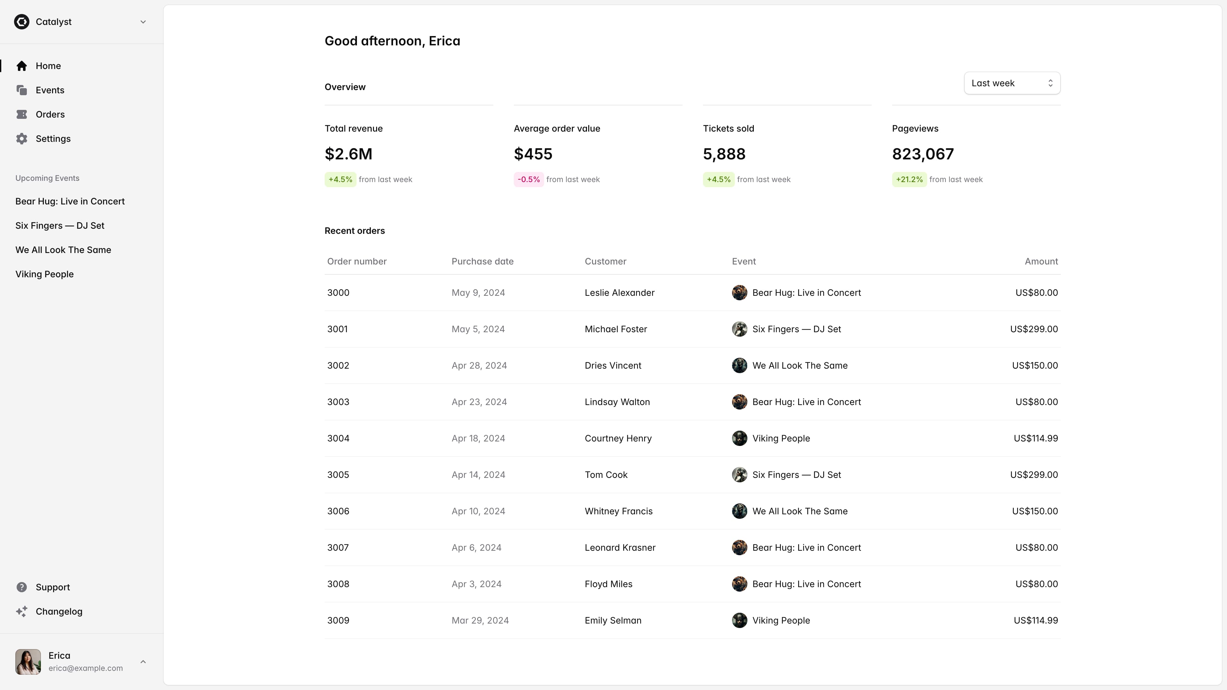The height and width of the screenshot is (690, 1227).
Task: Click the Catalyst logo icon
Action: pos(21,22)
